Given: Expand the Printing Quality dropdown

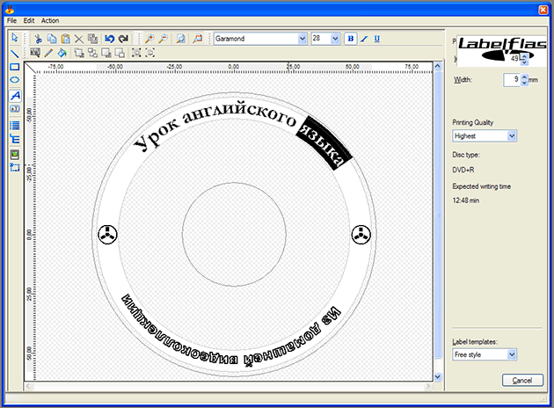Looking at the screenshot, I should [x=512, y=136].
